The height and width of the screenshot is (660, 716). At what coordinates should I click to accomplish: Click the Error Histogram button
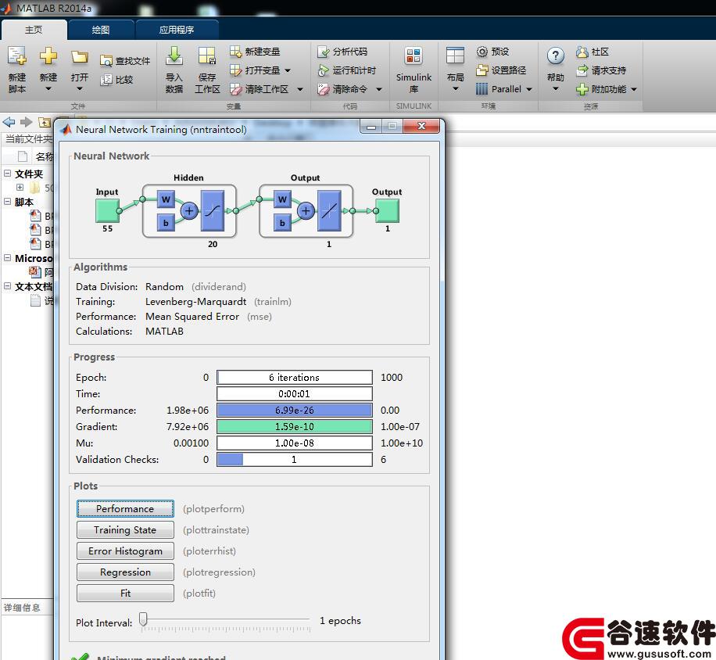pos(125,551)
